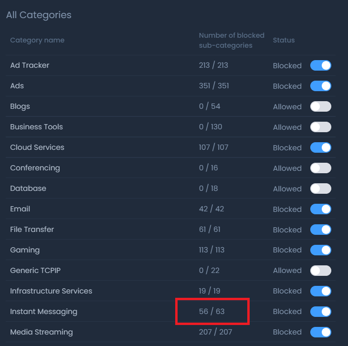Toggle Business Tools to blocked
Screen dimensions: 348x346
pos(320,127)
